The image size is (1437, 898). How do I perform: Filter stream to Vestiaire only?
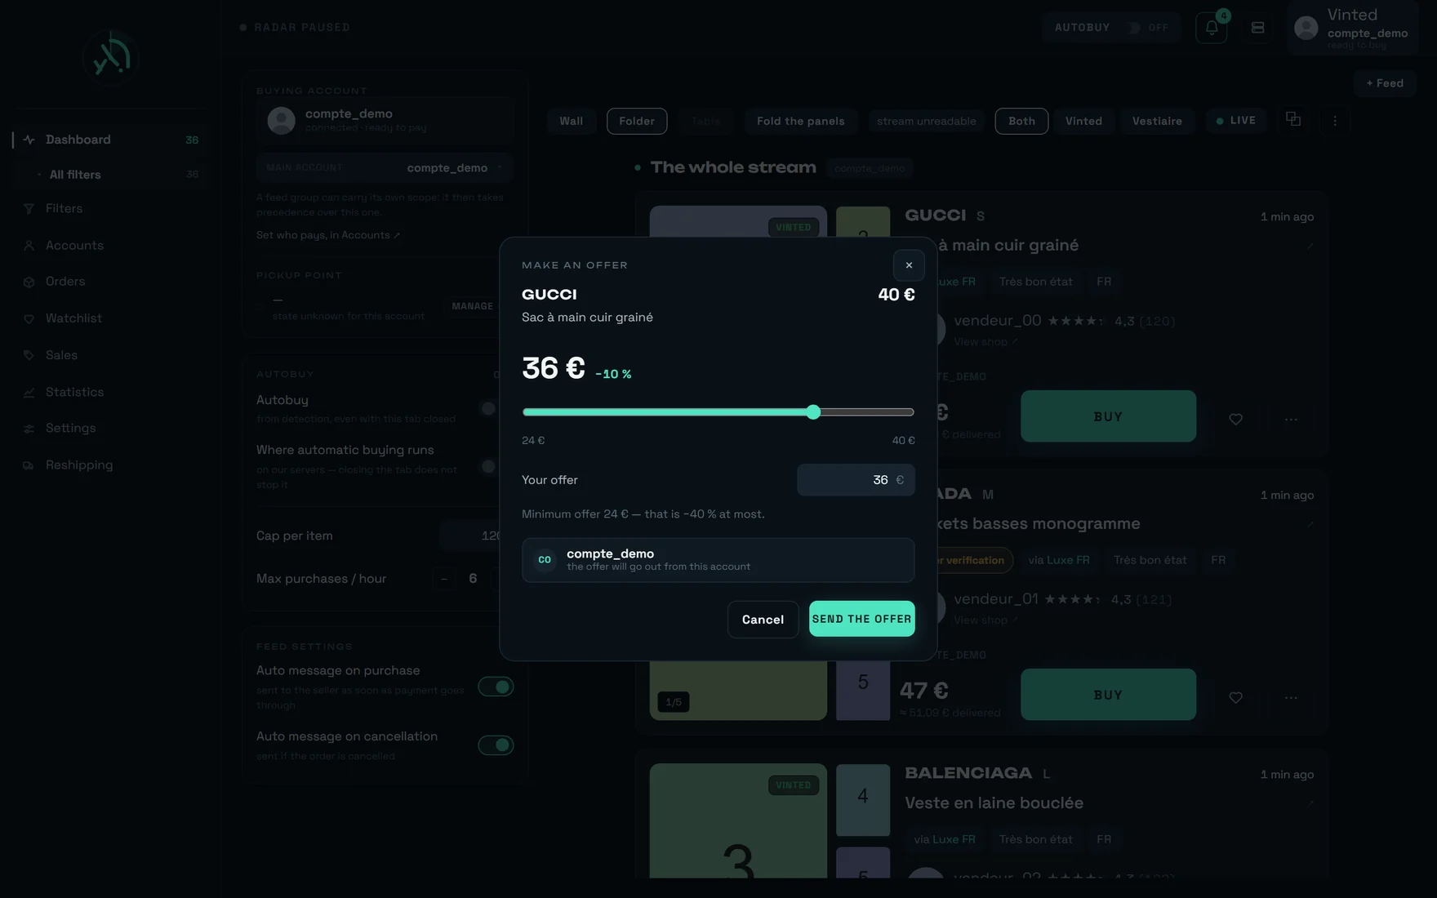(x=1157, y=121)
